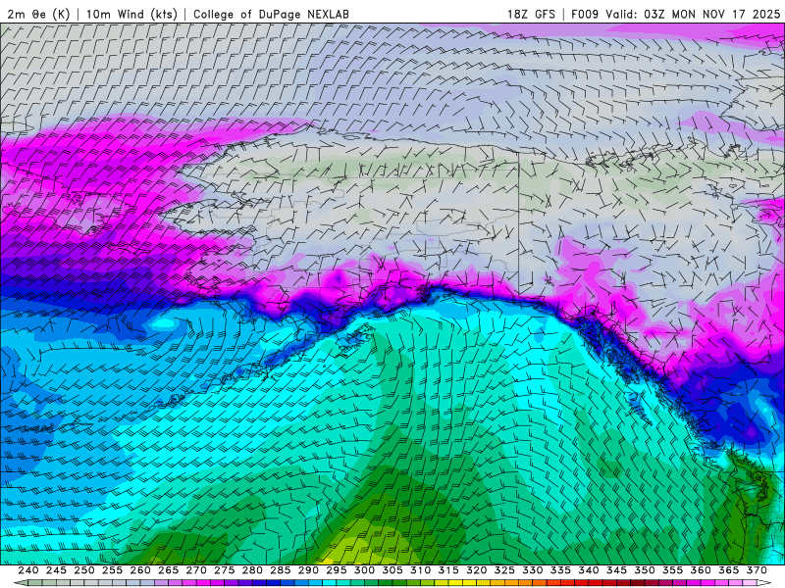Viewport: 785px width, 588px height.
Task: Click the "F009" forecast hour label
Action: 585,14
